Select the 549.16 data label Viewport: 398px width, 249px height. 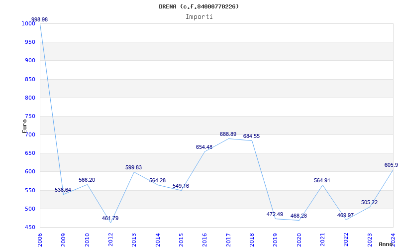tap(181, 186)
